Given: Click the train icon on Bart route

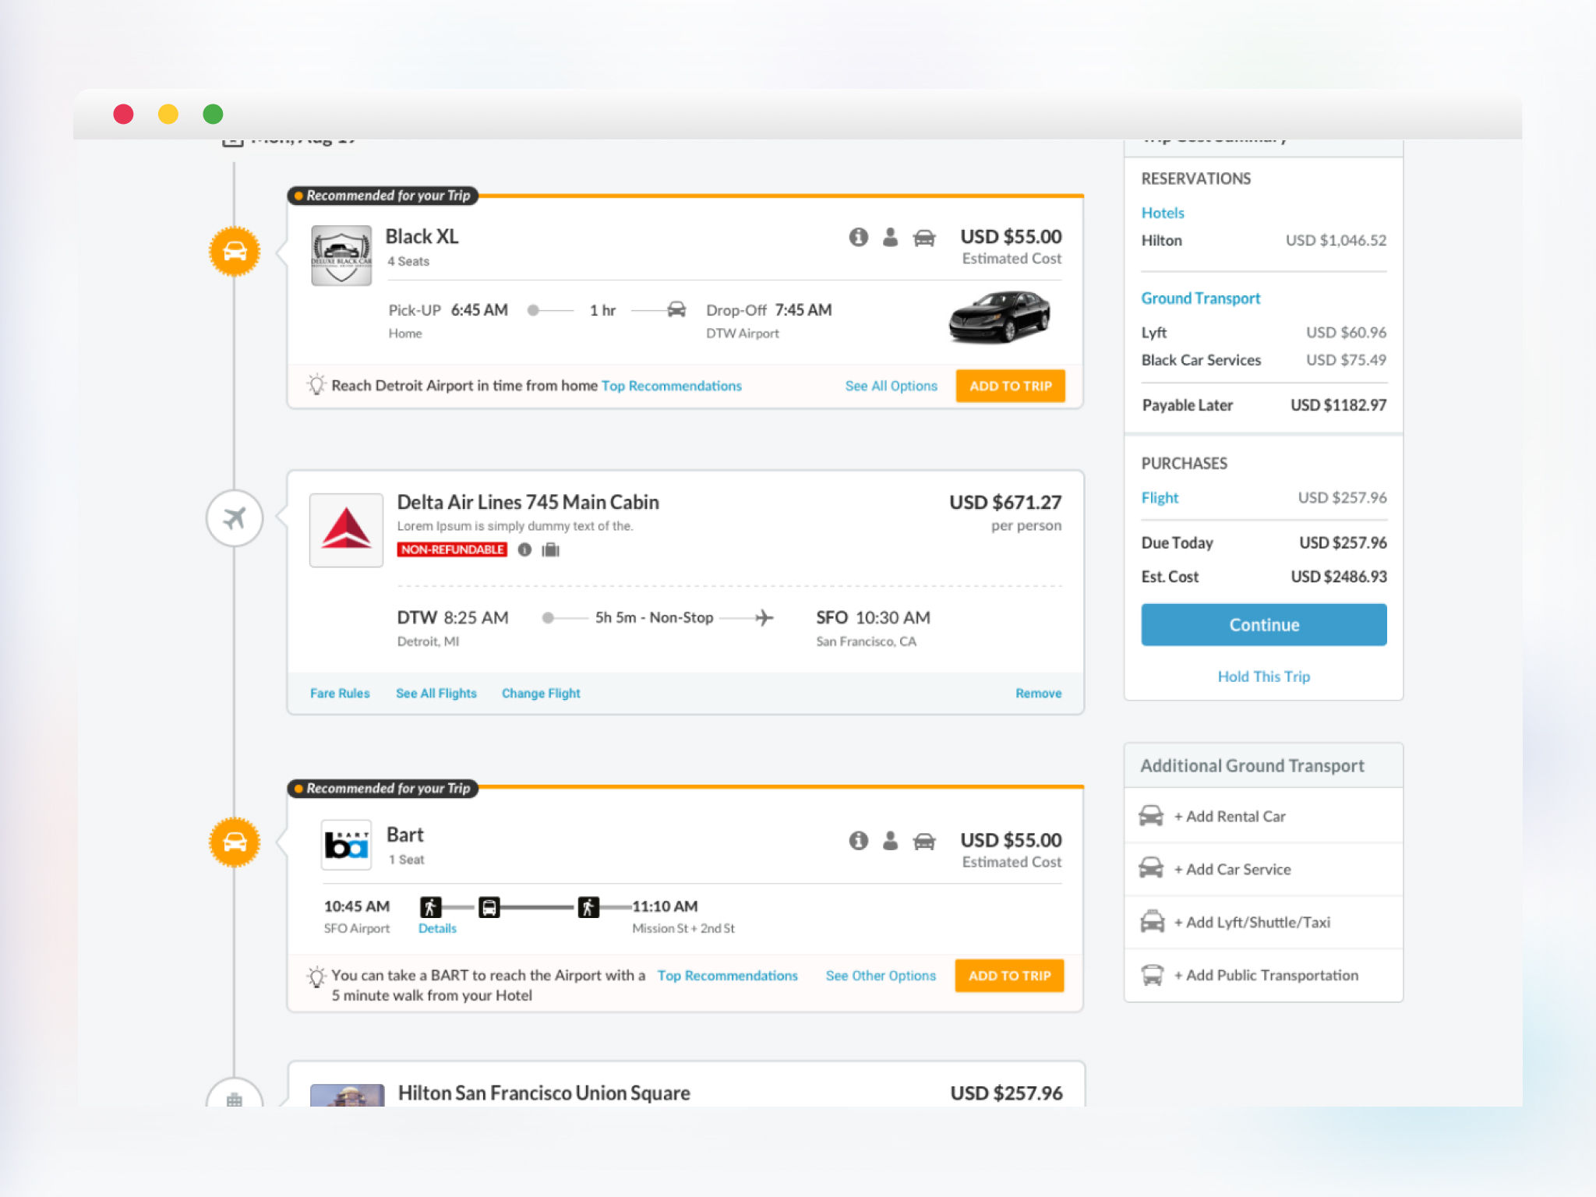Looking at the screenshot, I should 489,907.
